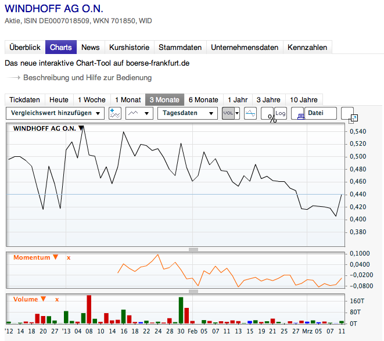
Task: Switch to the Überblick tab
Action: pos(25,47)
